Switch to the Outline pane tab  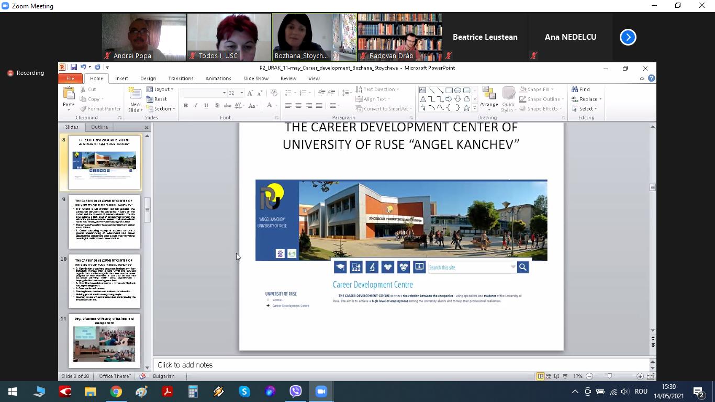pyautogui.click(x=99, y=127)
